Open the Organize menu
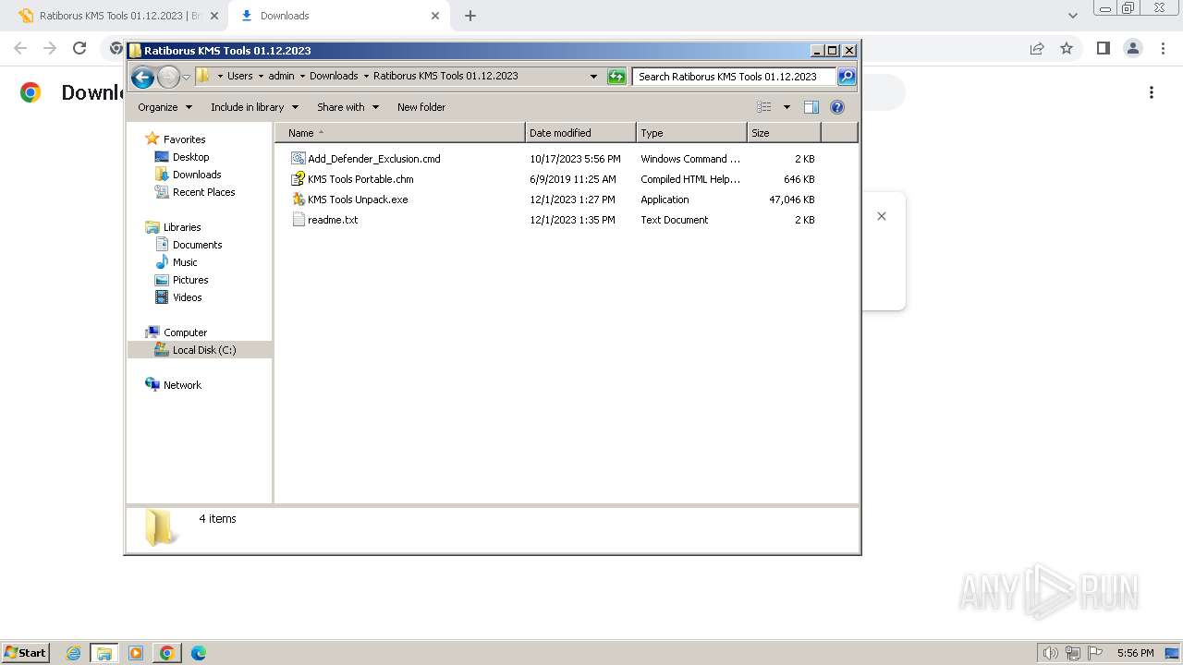This screenshot has width=1183, height=665. coord(165,107)
